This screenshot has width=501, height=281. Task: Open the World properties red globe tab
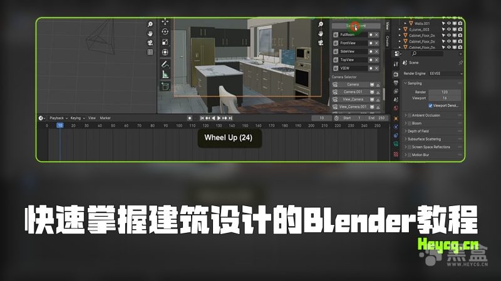pyautogui.click(x=396, y=107)
